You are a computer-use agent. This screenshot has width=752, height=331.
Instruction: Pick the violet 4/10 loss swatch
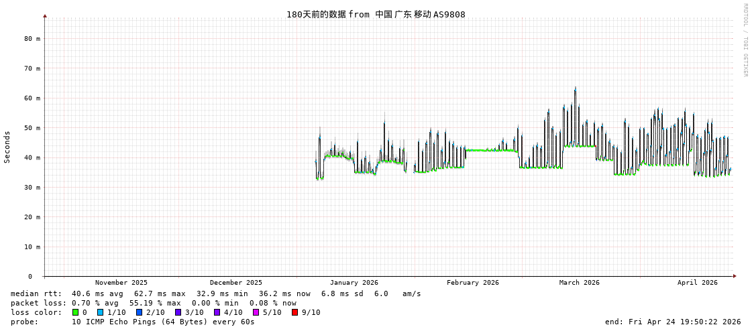coord(217,312)
